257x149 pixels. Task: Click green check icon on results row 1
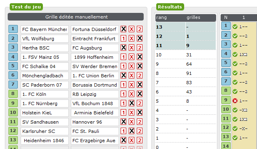[x=235, y=27]
